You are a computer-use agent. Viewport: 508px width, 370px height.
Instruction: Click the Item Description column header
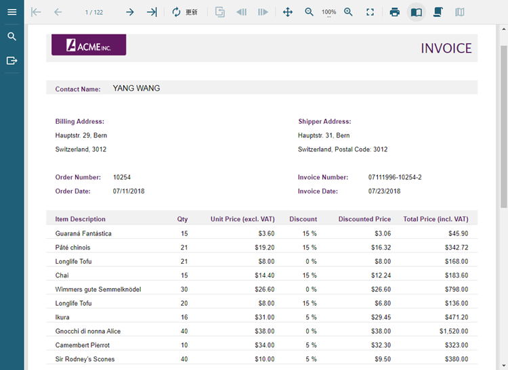(x=81, y=219)
